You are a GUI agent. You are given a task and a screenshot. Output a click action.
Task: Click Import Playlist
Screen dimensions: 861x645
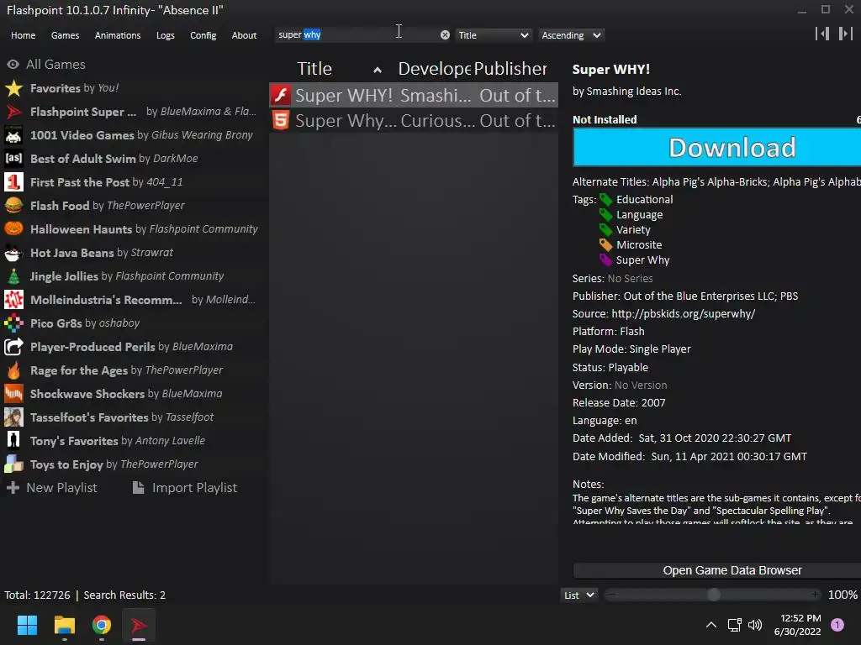[x=185, y=488]
